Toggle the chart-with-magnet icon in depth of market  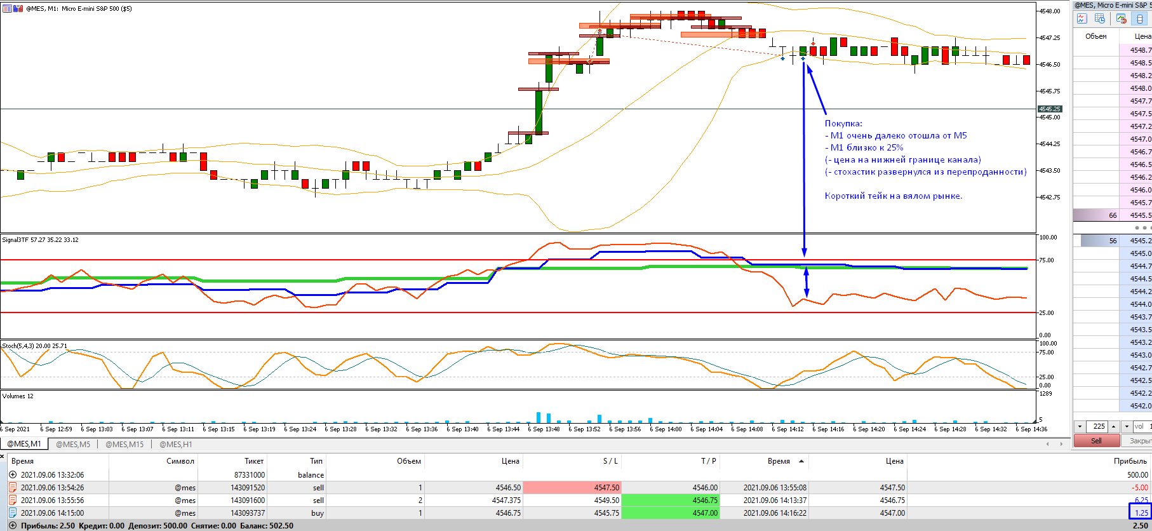(1122, 19)
